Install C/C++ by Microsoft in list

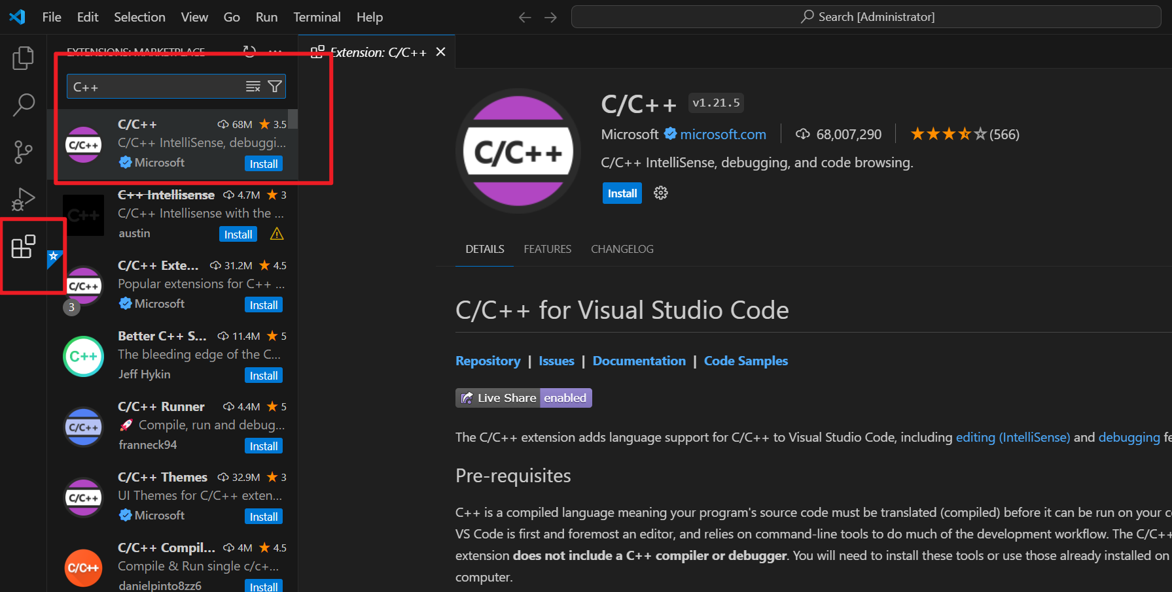pyautogui.click(x=264, y=163)
